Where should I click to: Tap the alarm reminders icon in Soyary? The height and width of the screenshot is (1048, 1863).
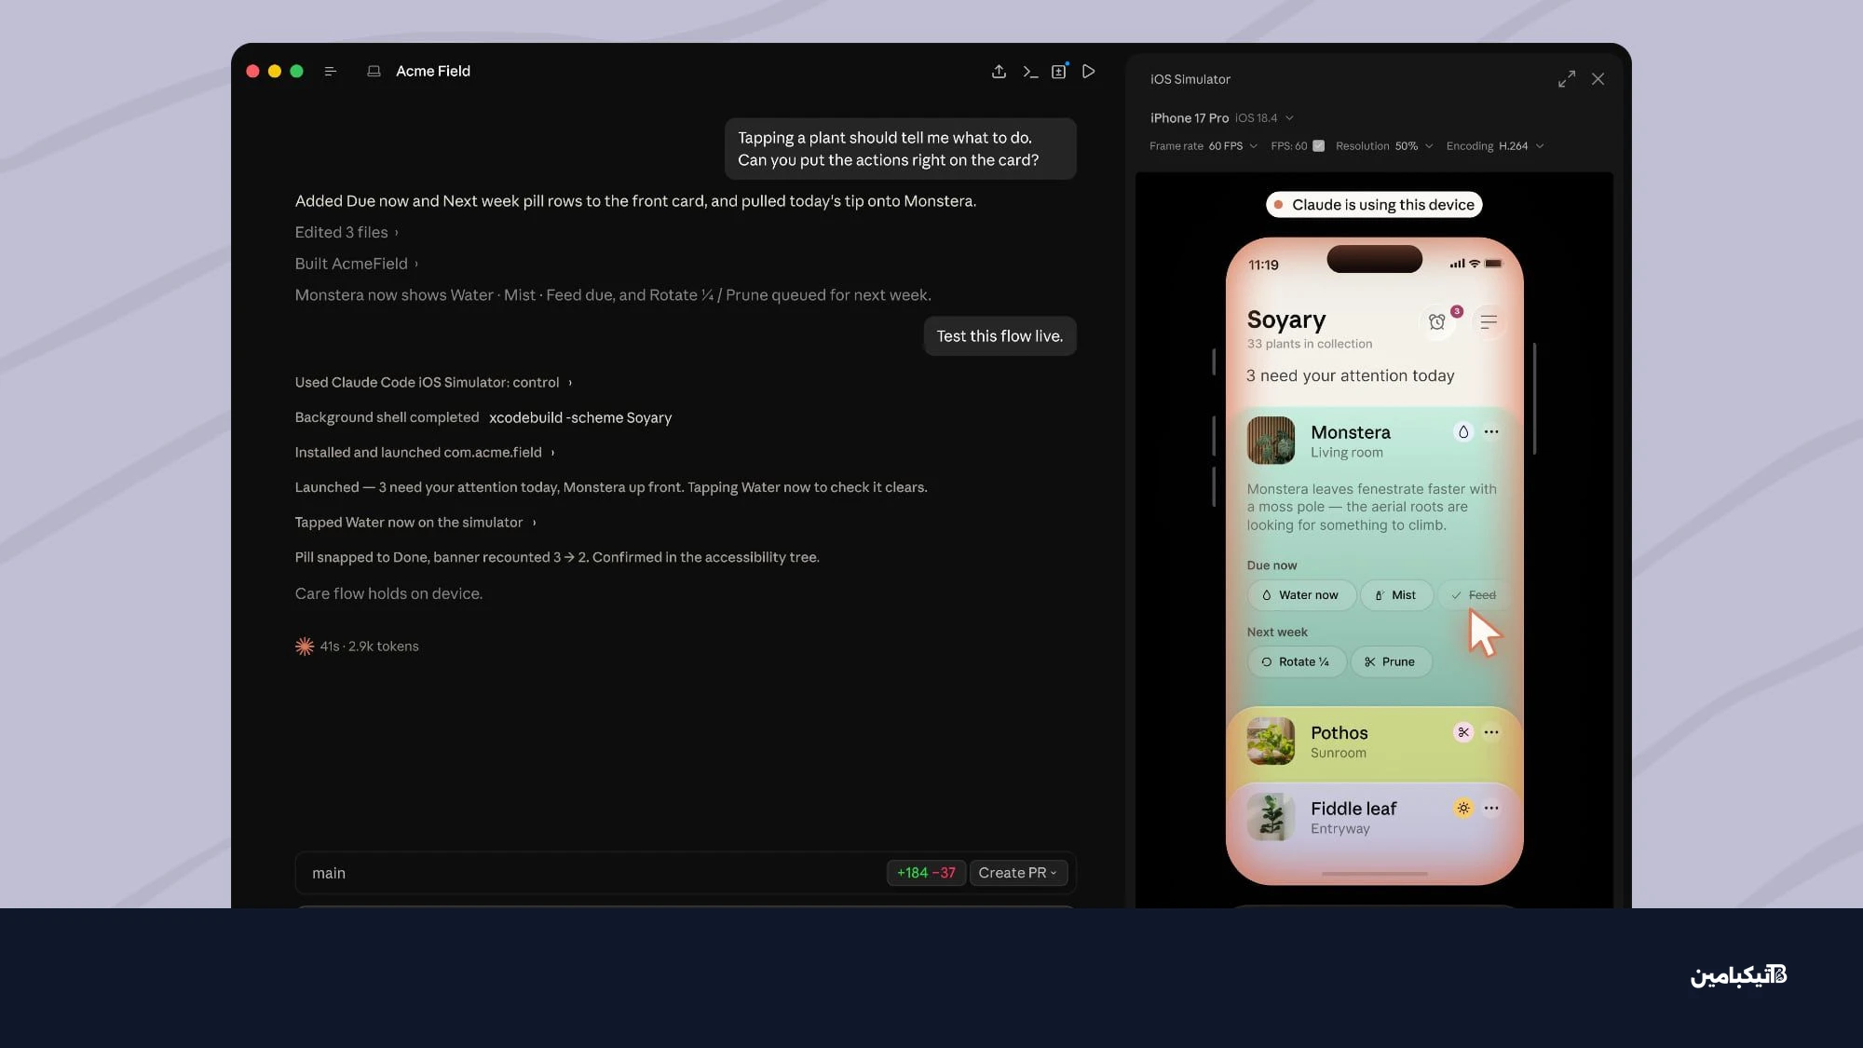[1437, 322]
